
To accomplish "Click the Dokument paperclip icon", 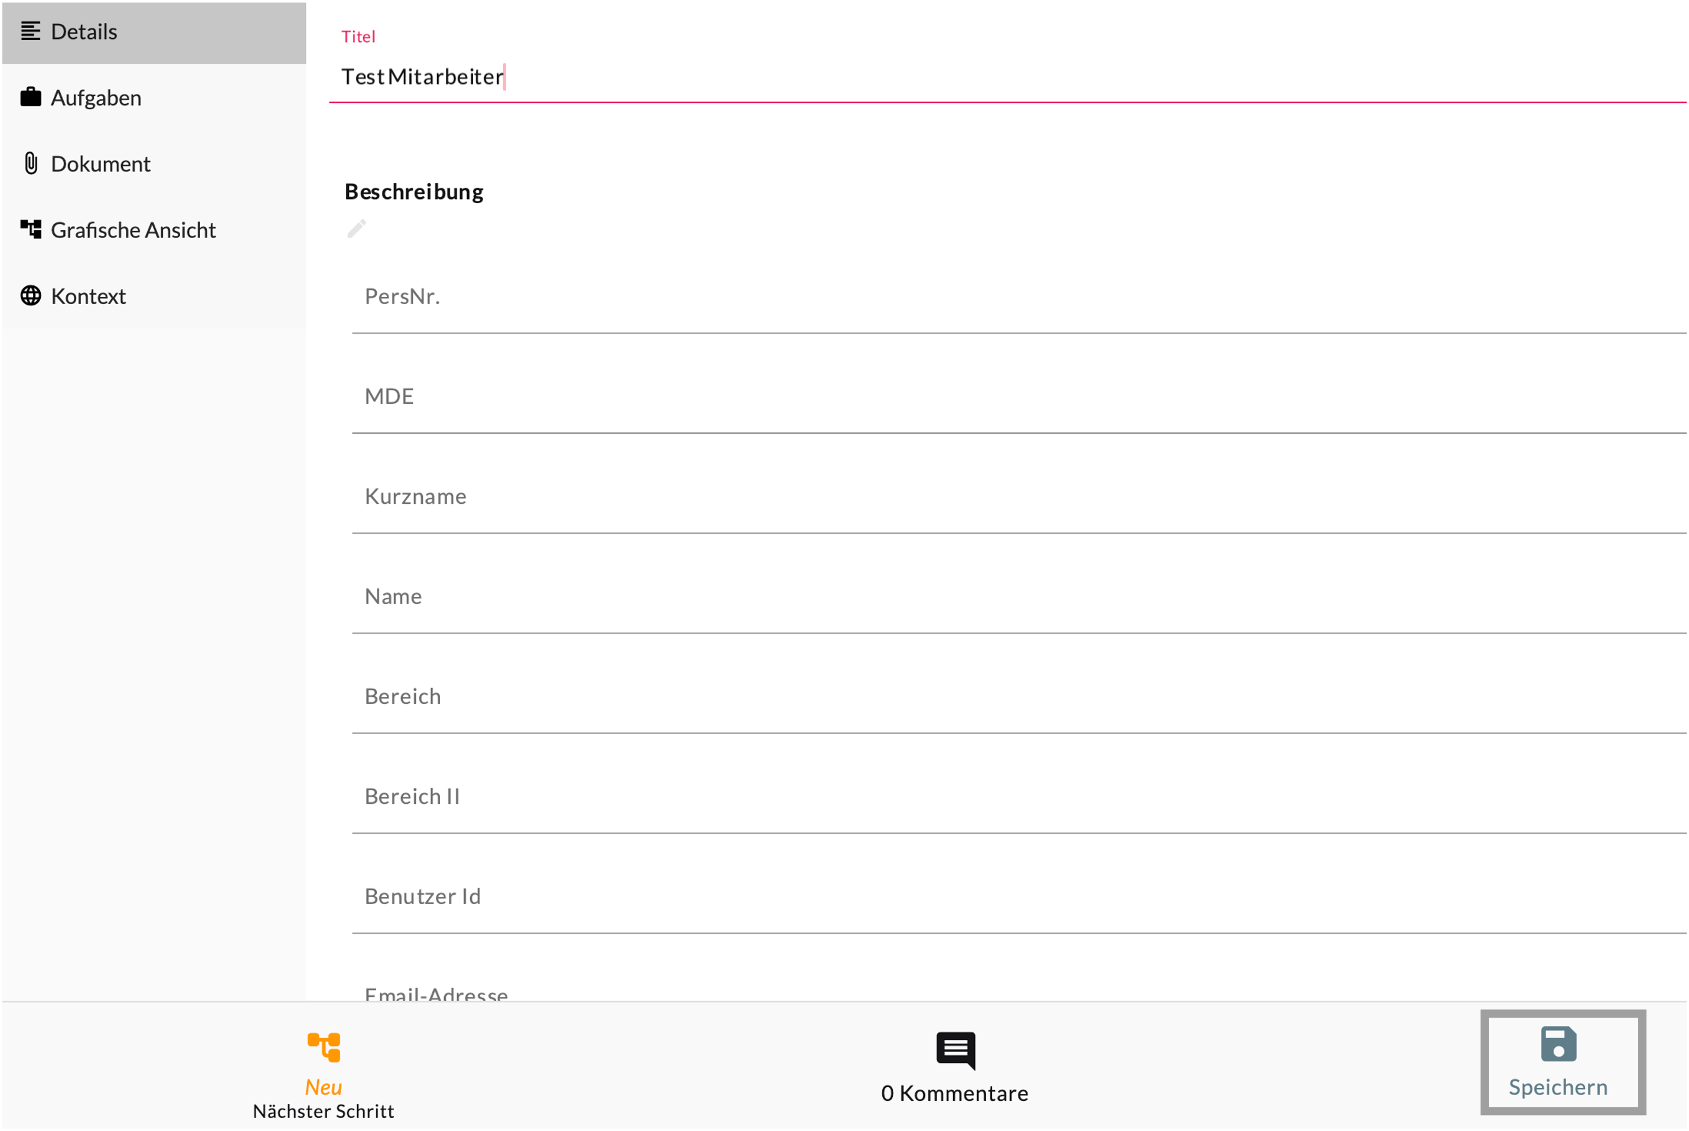I will point(30,164).
